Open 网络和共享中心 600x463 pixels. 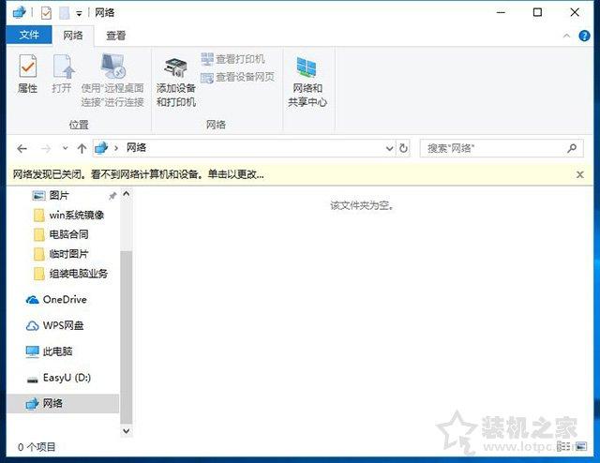(307, 82)
